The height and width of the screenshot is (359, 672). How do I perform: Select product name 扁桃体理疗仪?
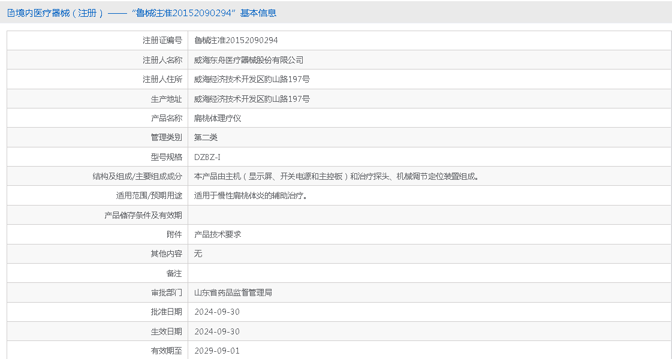click(x=217, y=118)
